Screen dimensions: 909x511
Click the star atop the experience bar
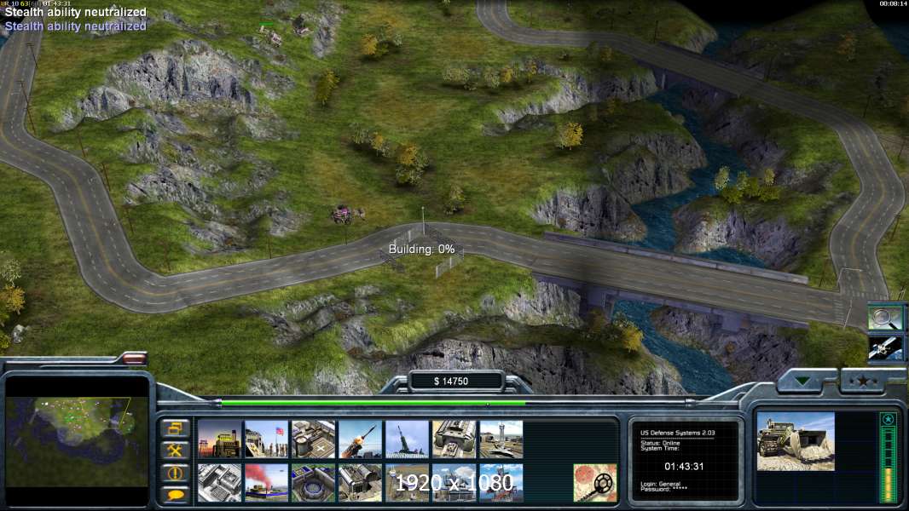tap(889, 419)
